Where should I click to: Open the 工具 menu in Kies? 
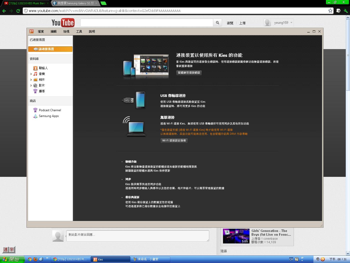(79, 32)
